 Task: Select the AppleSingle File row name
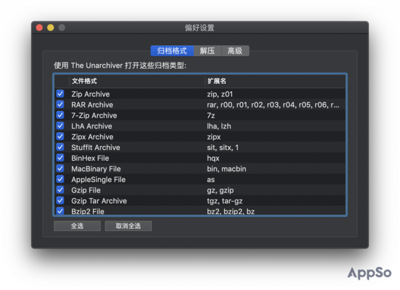click(x=98, y=179)
